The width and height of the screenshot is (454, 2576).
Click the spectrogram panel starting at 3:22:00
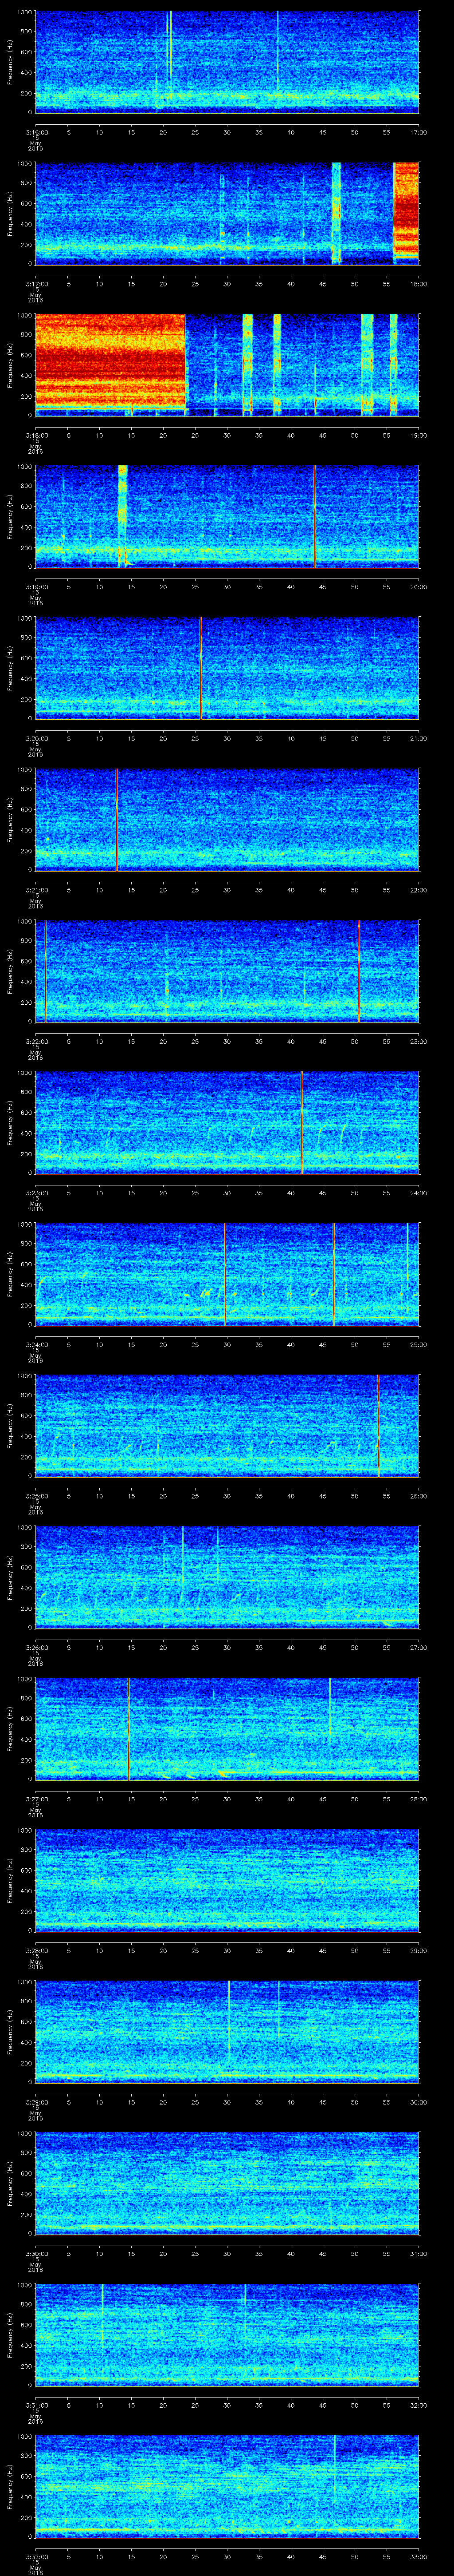[x=227, y=970]
